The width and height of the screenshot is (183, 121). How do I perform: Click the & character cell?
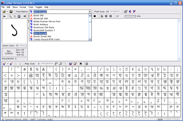pos(44,69)
